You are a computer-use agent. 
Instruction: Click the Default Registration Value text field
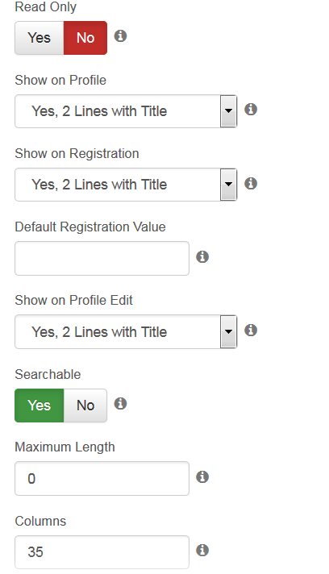(102, 259)
